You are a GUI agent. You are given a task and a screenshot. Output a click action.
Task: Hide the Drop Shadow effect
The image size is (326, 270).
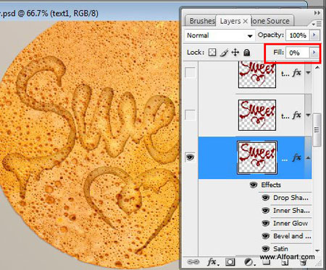tap(265, 198)
